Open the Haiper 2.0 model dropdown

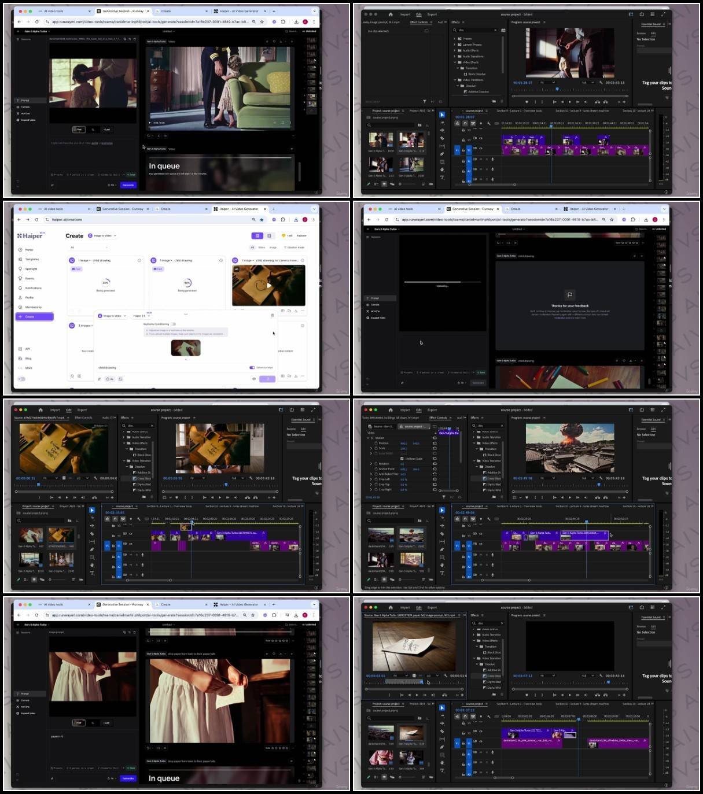141,316
